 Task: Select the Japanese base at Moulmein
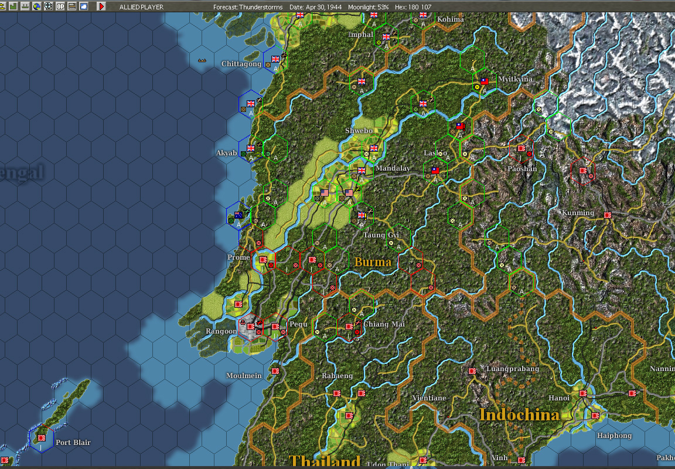[x=275, y=371]
